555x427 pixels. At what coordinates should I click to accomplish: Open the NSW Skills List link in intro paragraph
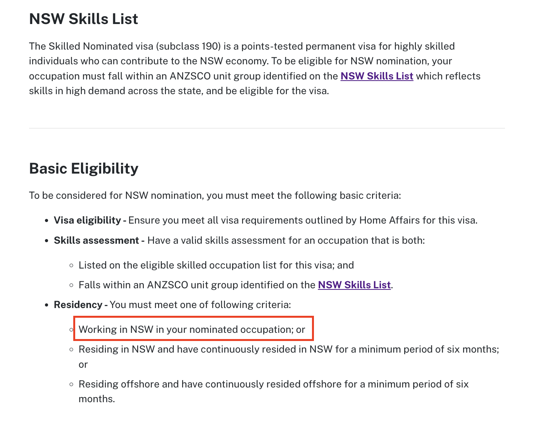pyautogui.click(x=377, y=76)
